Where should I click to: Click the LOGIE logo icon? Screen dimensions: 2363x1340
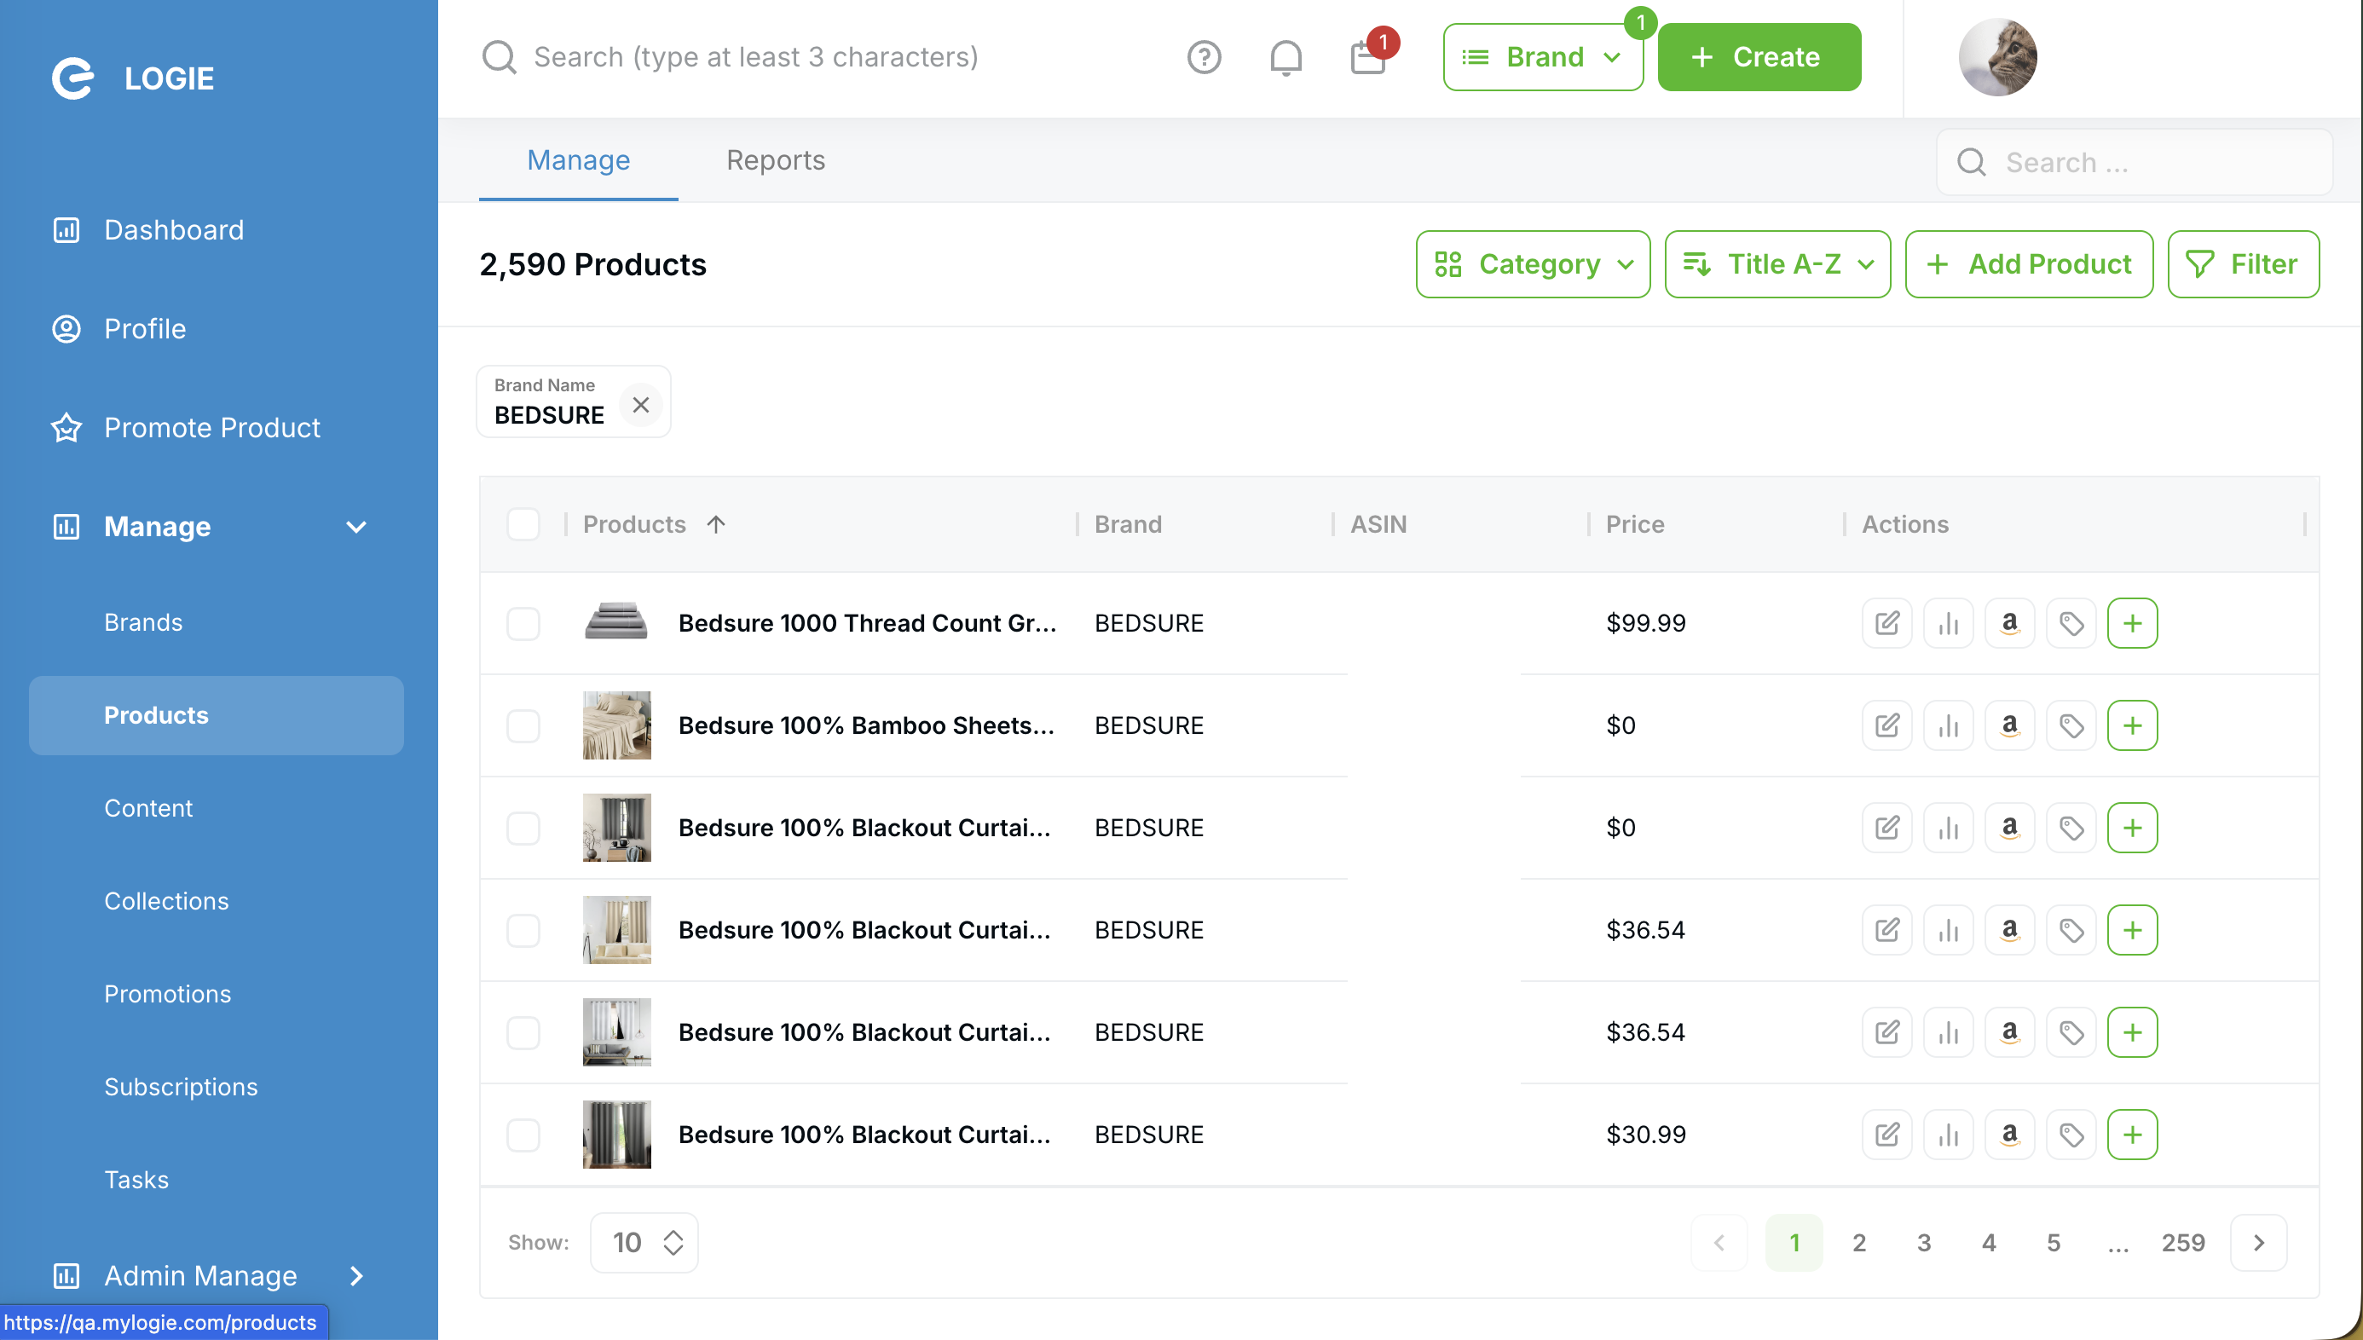72,78
